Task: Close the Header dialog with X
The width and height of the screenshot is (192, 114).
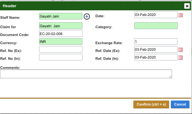Action: click(187, 6)
